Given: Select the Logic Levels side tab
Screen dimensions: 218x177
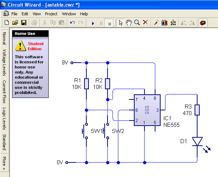Looking at the screenshot, I should (x=4, y=119).
